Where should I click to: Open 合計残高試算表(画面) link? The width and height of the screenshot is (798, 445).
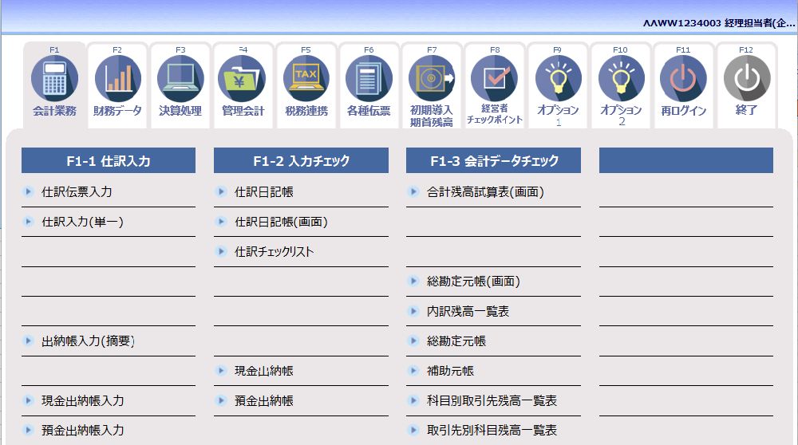click(485, 191)
